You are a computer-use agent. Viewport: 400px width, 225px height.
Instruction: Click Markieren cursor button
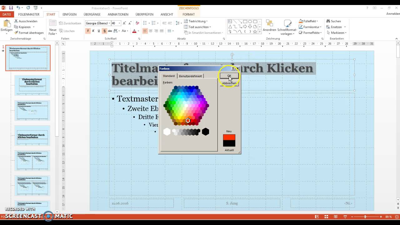coord(337,32)
